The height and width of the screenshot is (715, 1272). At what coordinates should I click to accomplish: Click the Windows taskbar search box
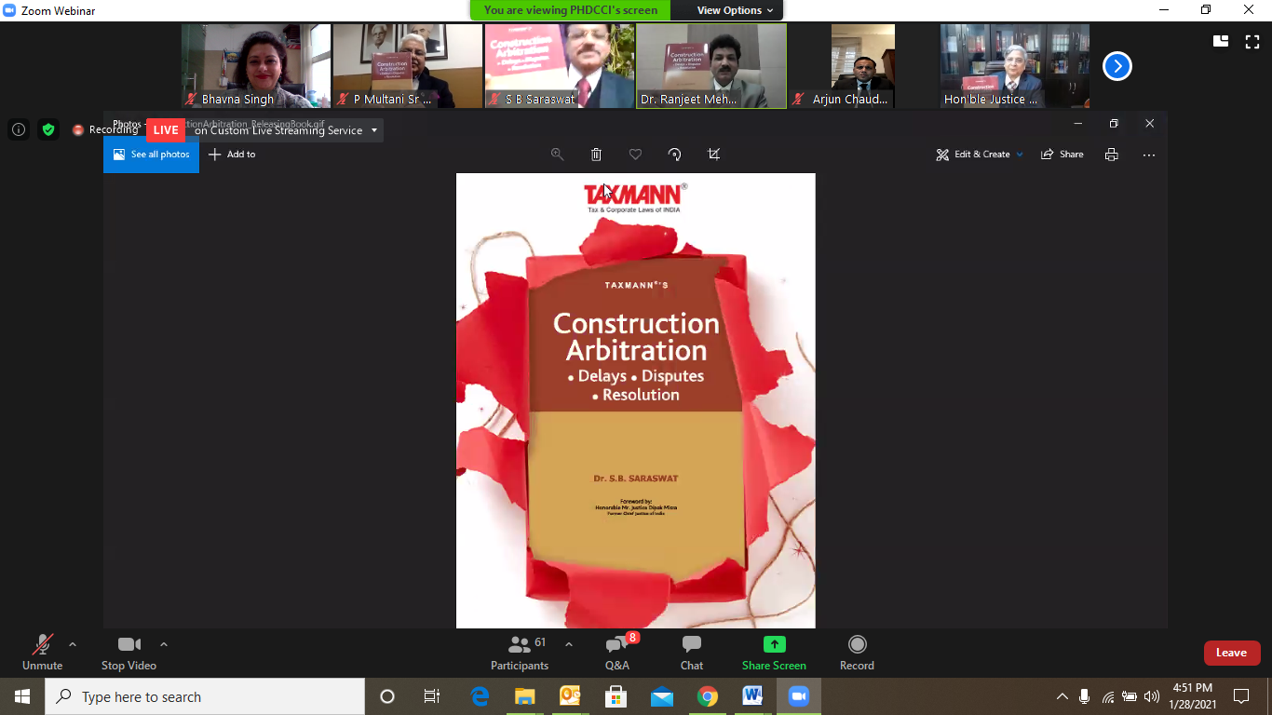205,696
